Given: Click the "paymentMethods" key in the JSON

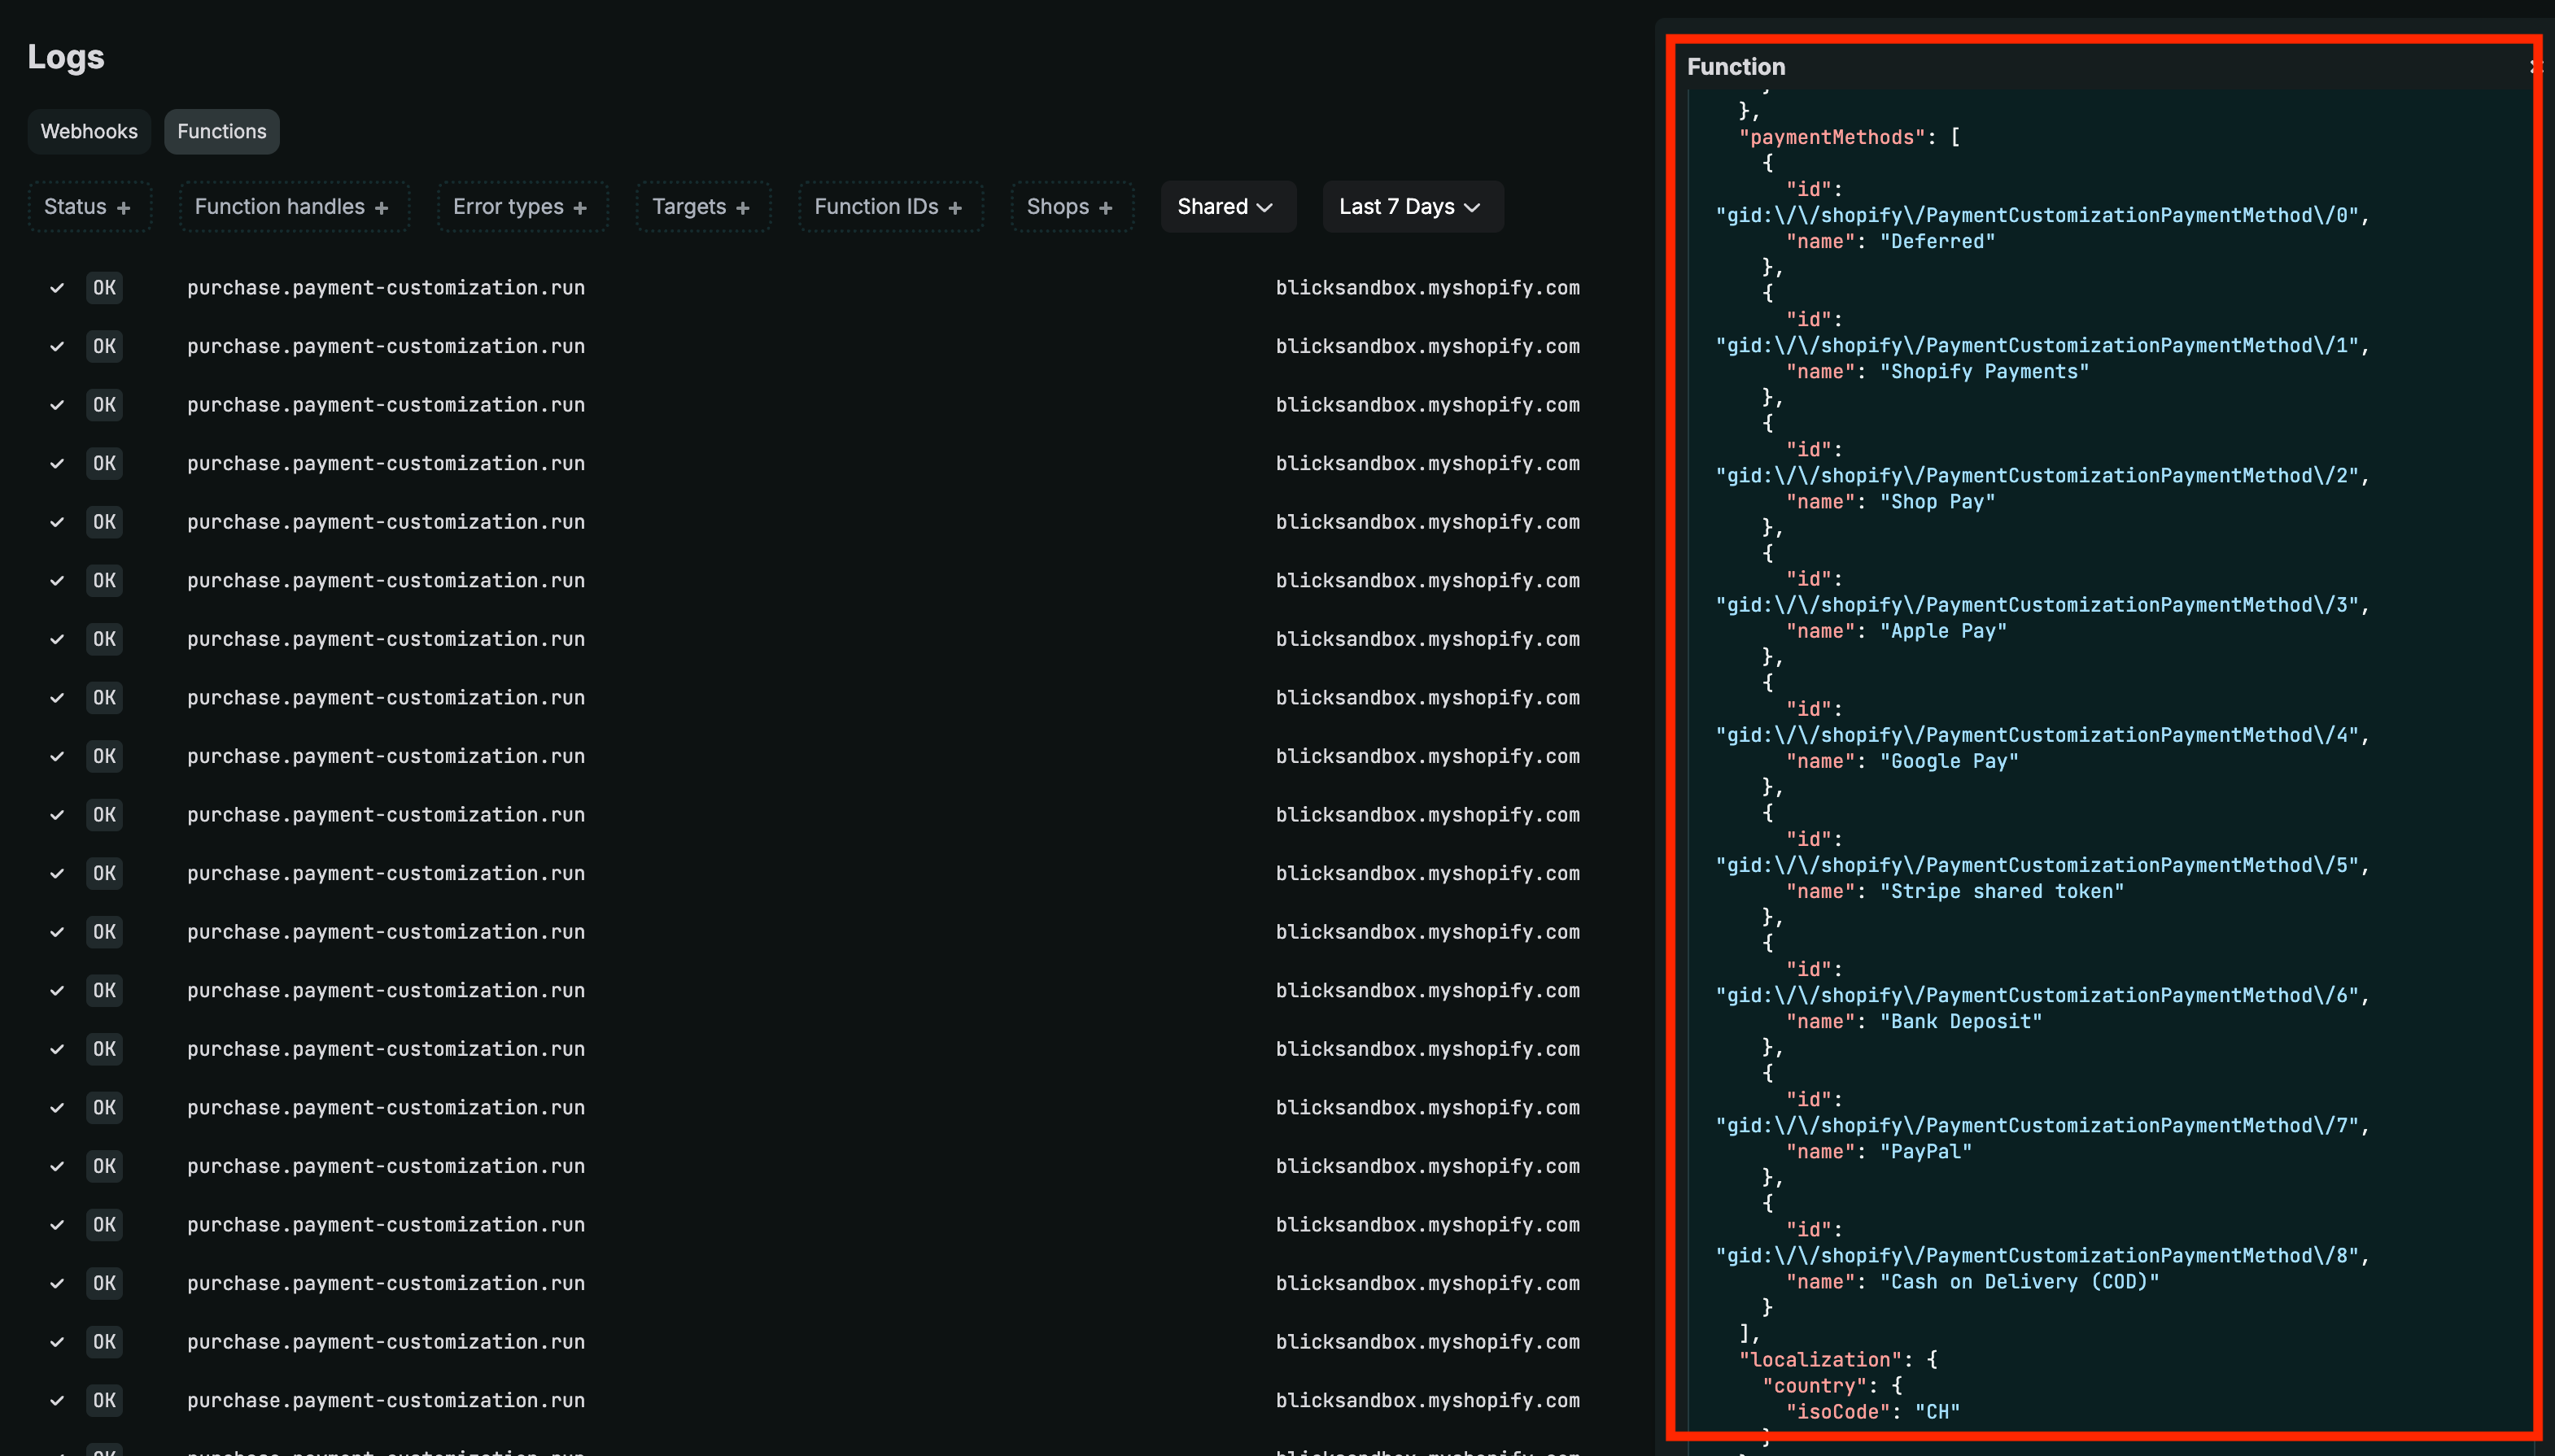Looking at the screenshot, I should [1832, 137].
